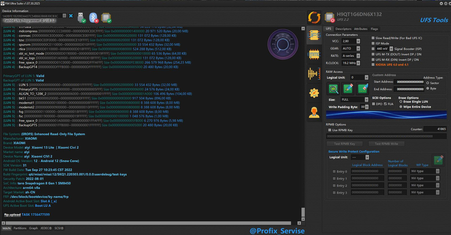Click the blue wave progress bar
This screenshot has width=451, height=235.
(386, 115)
